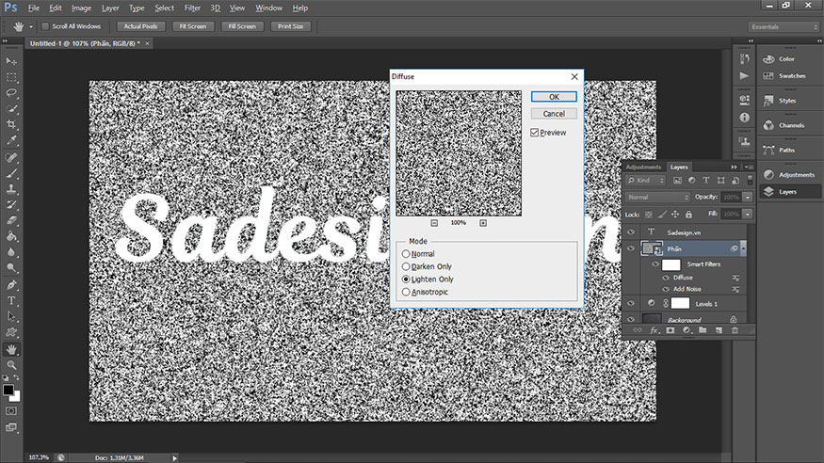Viewport: 824px width, 463px height.
Task: Open the layer blend mode Normal dropdown
Action: click(657, 197)
